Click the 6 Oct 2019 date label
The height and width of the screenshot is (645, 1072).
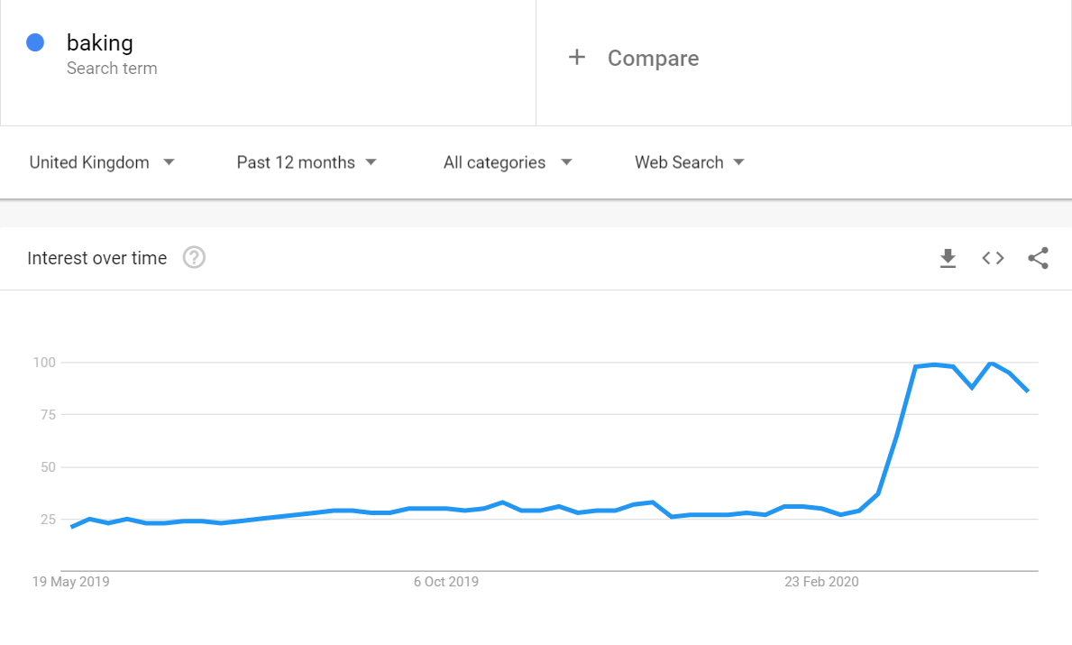(x=446, y=582)
